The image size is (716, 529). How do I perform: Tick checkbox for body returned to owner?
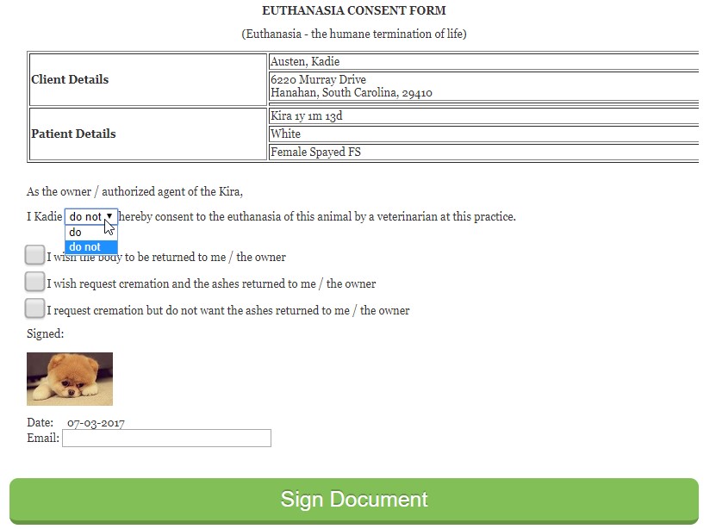pos(34,255)
